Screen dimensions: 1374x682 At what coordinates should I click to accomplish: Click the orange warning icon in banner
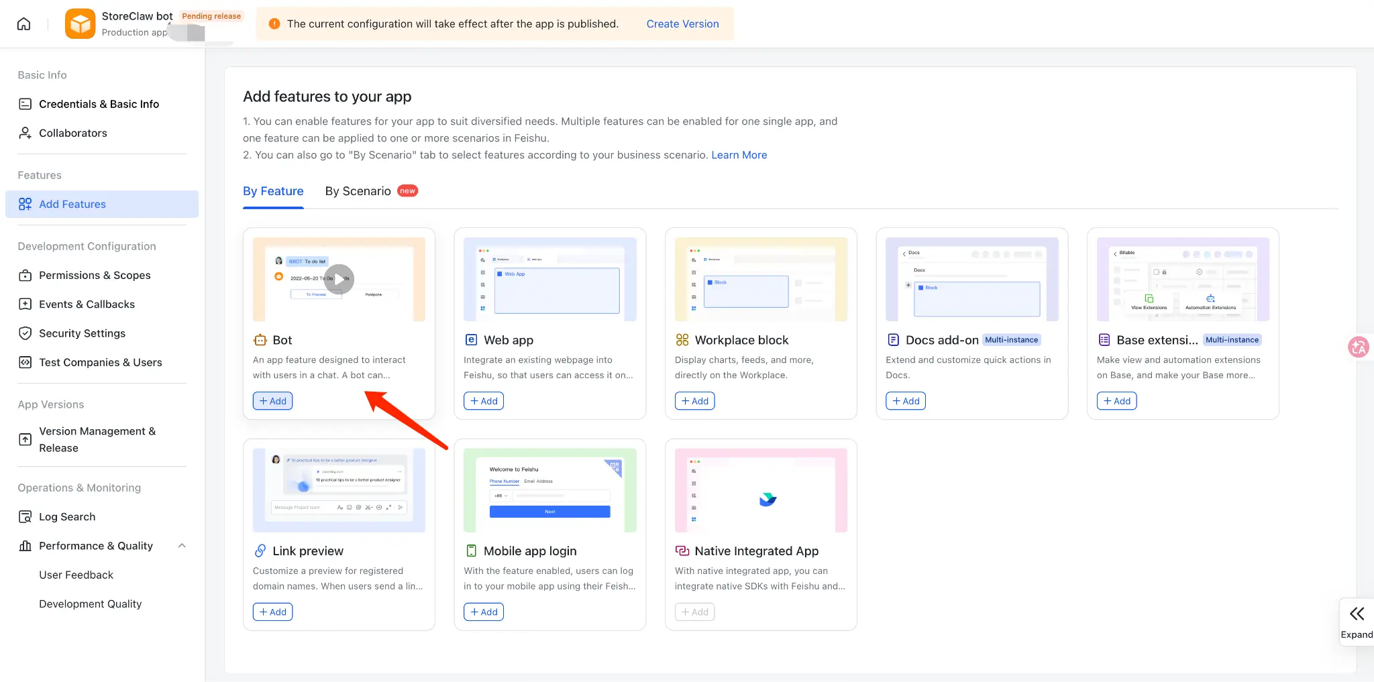[274, 24]
